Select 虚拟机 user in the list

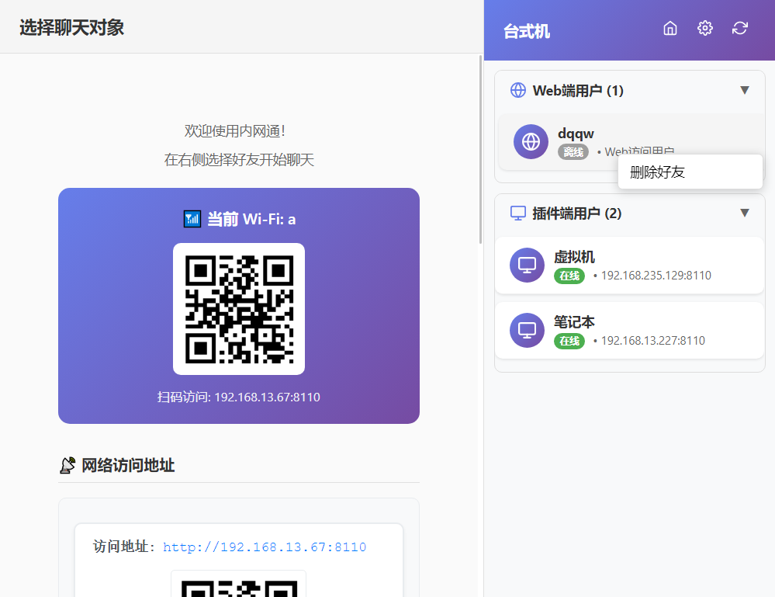[x=629, y=265]
